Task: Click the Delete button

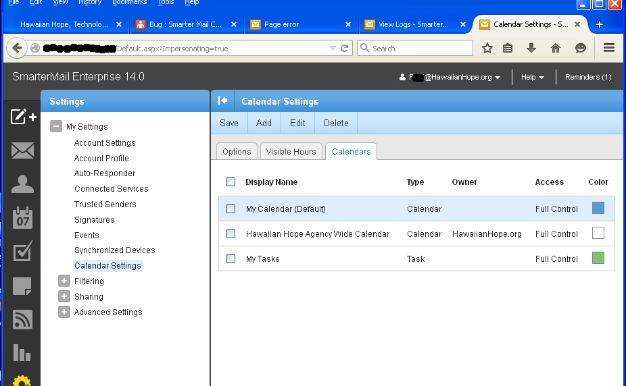Action: point(336,123)
